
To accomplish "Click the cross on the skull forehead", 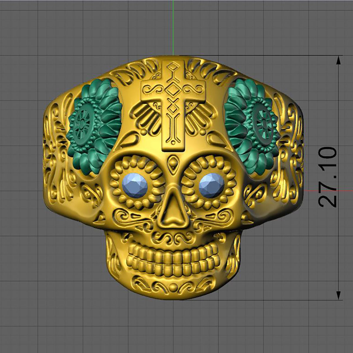I will tap(173, 106).
